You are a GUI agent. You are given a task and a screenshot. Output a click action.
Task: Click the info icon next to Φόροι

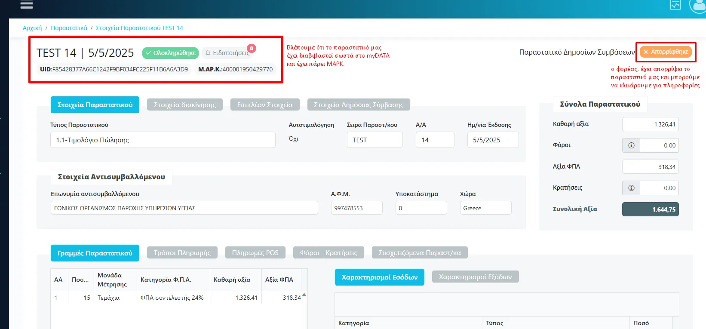631,145
